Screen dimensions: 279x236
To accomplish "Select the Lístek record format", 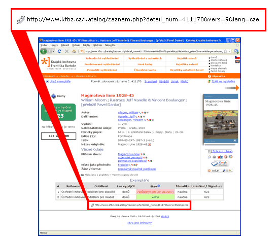I will pyautogui.click(x=175, y=82).
